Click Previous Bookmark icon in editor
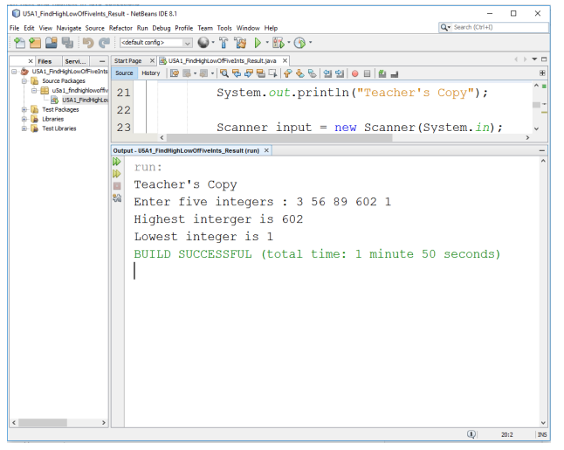 click(x=288, y=73)
